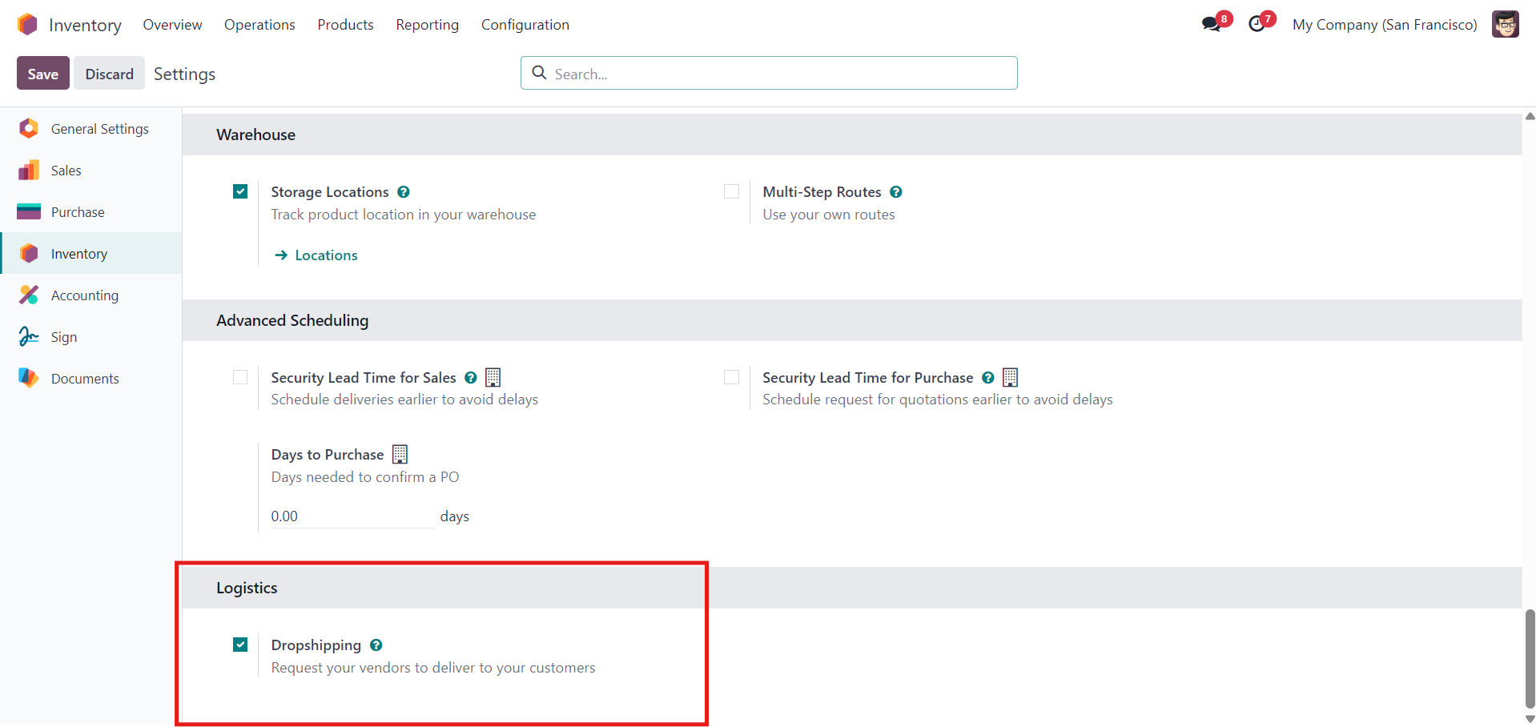The width and height of the screenshot is (1536, 727).
Task: Click the Inventory app logo icon
Action: 27,25
